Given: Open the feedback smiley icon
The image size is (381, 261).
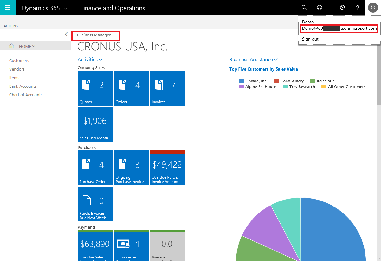Looking at the screenshot, I should (320, 8).
